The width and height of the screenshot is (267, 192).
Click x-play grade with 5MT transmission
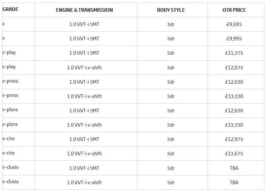click(9, 52)
